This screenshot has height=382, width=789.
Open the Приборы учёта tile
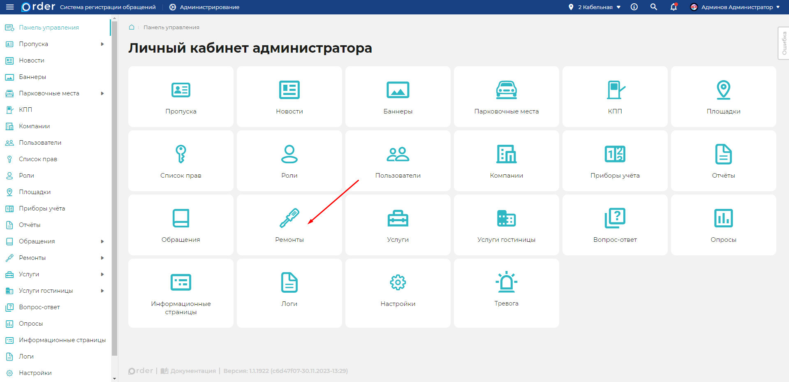tap(615, 161)
